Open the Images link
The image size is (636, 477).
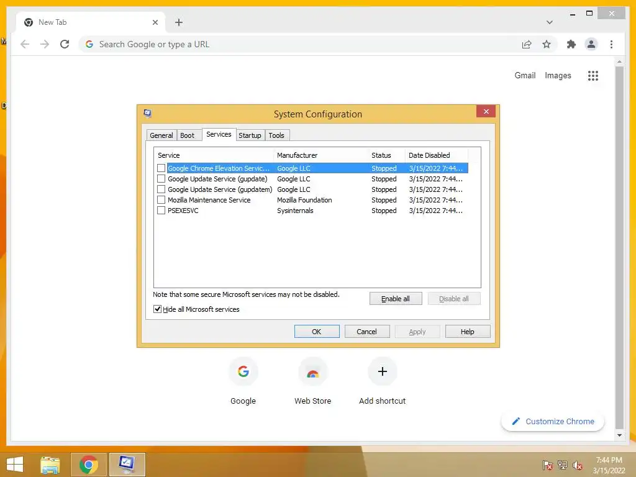point(558,75)
